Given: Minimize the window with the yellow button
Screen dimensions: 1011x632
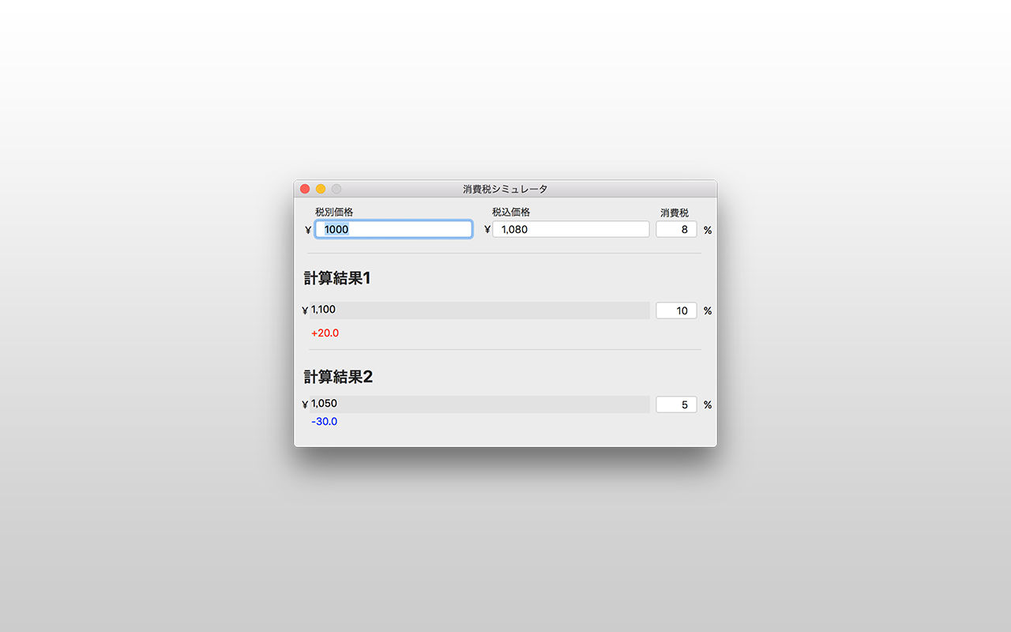Looking at the screenshot, I should pos(321,189).
